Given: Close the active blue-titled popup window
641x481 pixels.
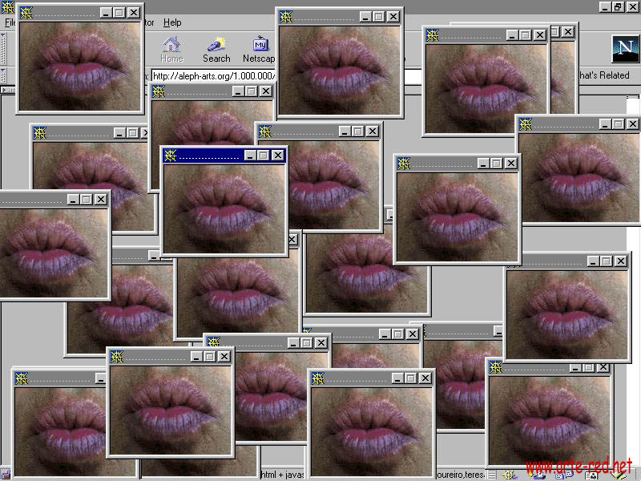Looking at the screenshot, I should tap(277, 156).
